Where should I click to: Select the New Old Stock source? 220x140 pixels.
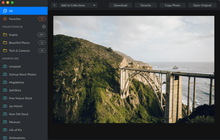point(24,114)
